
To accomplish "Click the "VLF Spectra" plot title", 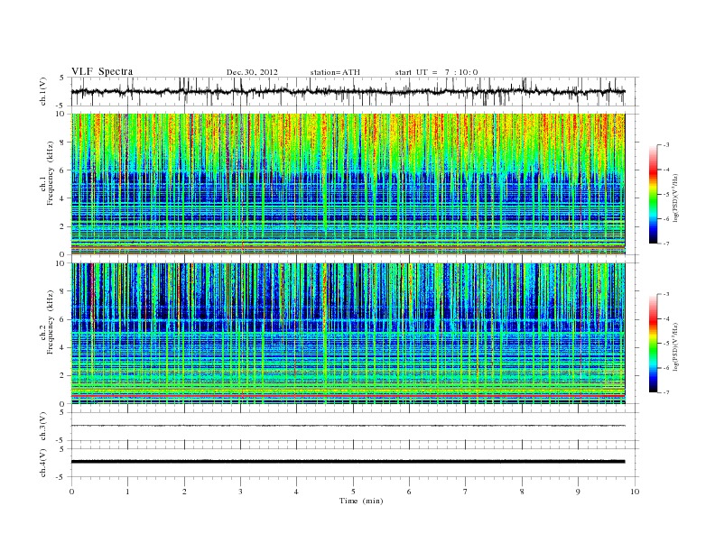I will click(102, 71).
